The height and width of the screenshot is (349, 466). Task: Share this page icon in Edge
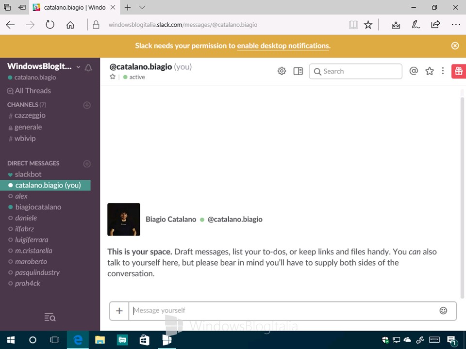click(x=435, y=25)
